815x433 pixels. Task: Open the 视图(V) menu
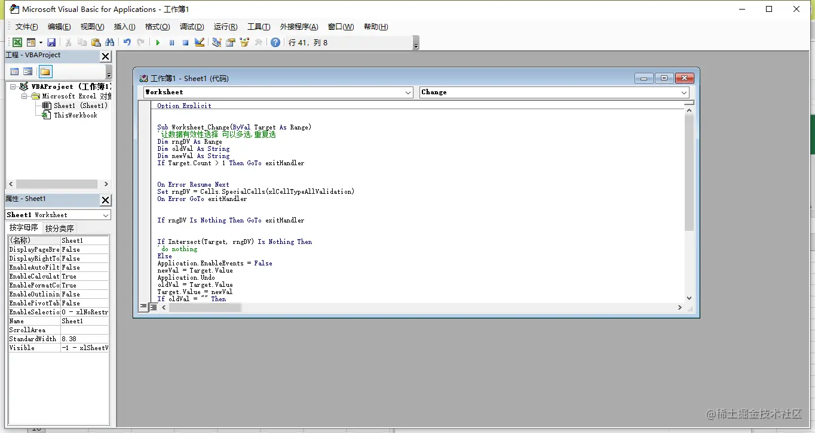[92, 27]
